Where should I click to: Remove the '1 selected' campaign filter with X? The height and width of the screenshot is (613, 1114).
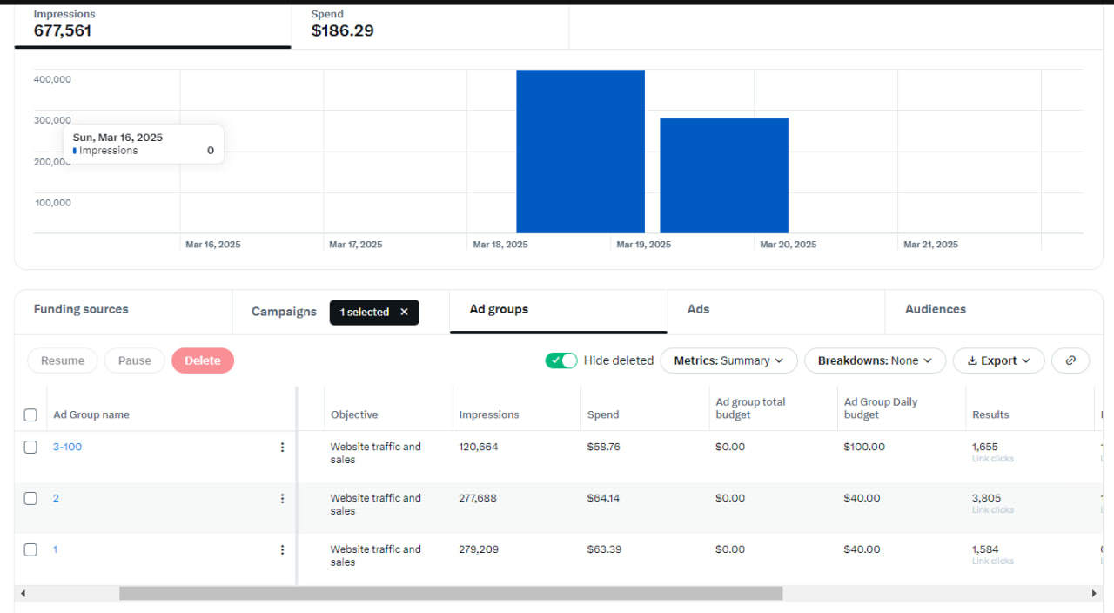pyautogui.click(x=404, y=313)
